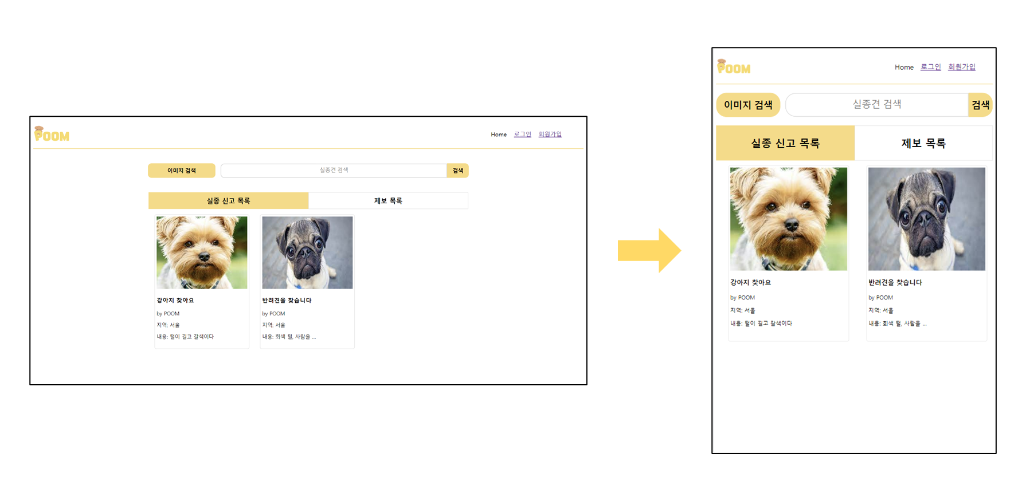Select 제보 목록 tab in narrow layout
The height and width of the screenshot is (501, 1026).
pyautogui.click(x=923, y=143)
